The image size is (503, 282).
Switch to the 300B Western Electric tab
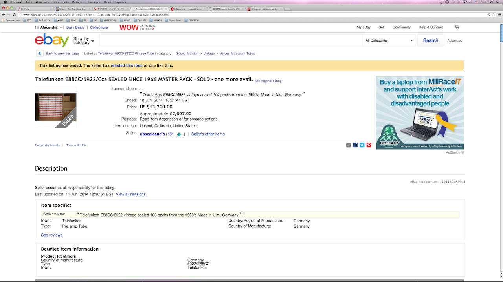pyautogui.click(x=226, y=9)
